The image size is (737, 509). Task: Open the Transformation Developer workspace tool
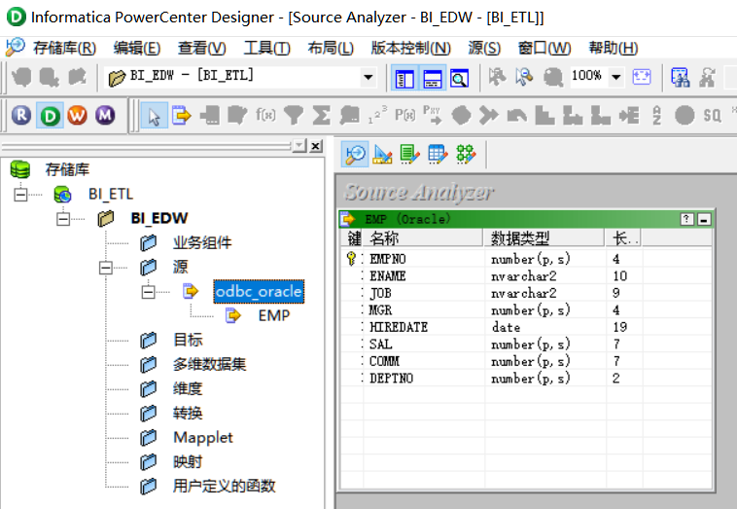(410, 154)
